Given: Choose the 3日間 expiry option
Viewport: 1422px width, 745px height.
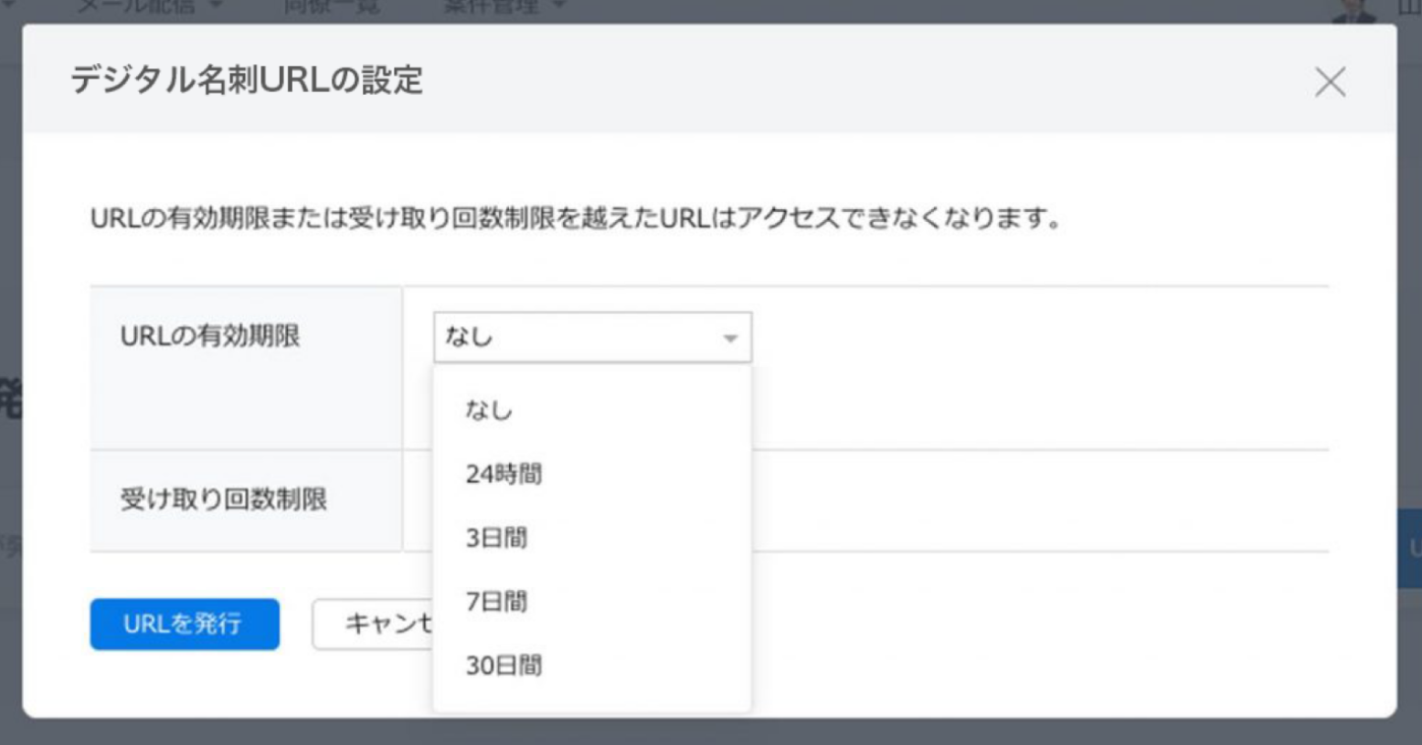Looking at the screenshot, I should [x=592, y=538].
